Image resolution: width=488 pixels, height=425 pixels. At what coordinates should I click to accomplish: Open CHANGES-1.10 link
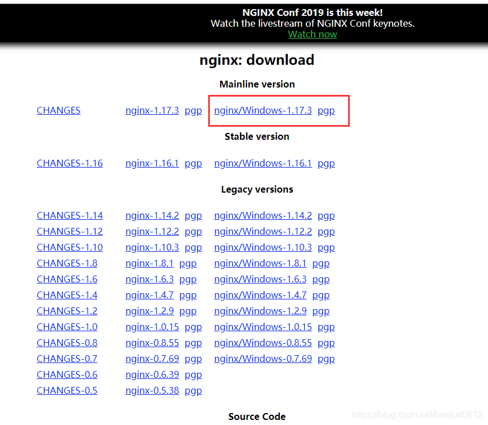click(70, 247)
